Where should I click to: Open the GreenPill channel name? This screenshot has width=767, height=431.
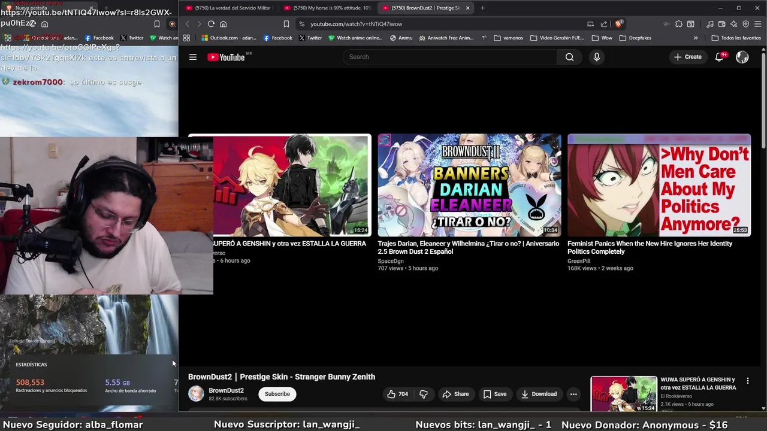pyautogui.click(x=579, y=261)
